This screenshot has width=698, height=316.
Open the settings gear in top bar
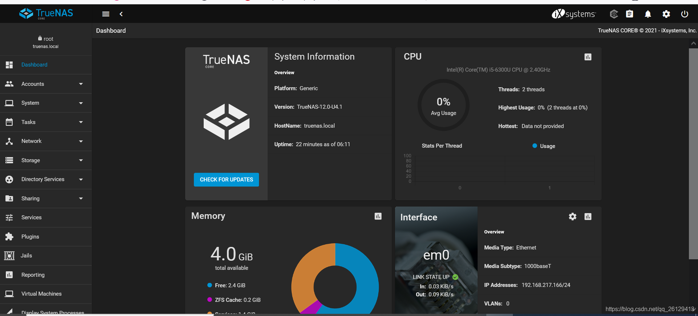pos(666,14)
